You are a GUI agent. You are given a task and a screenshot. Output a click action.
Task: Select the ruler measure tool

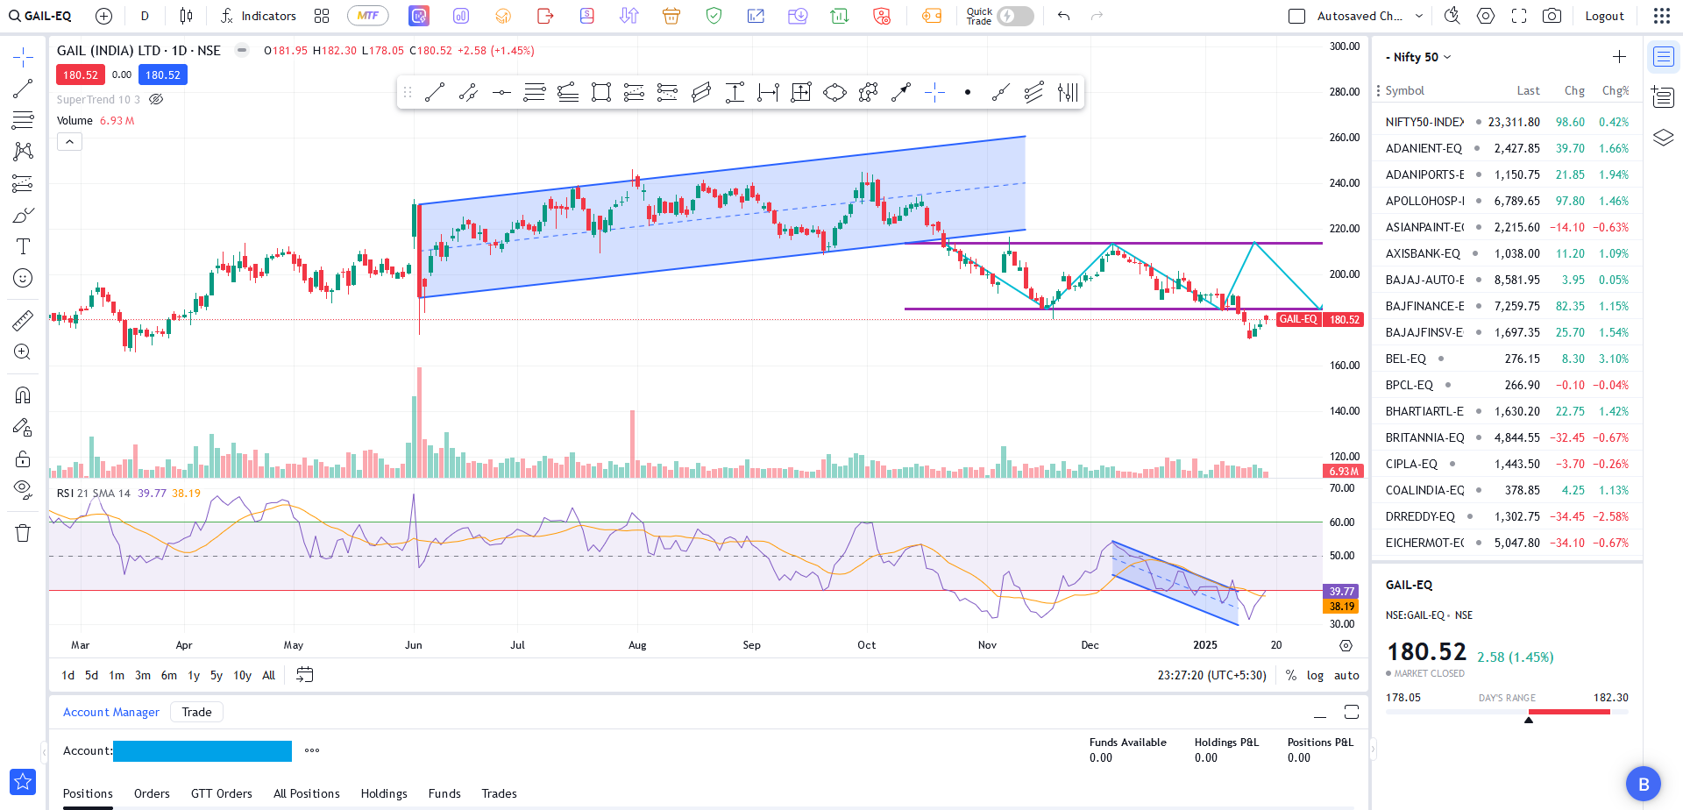(23, 320)
